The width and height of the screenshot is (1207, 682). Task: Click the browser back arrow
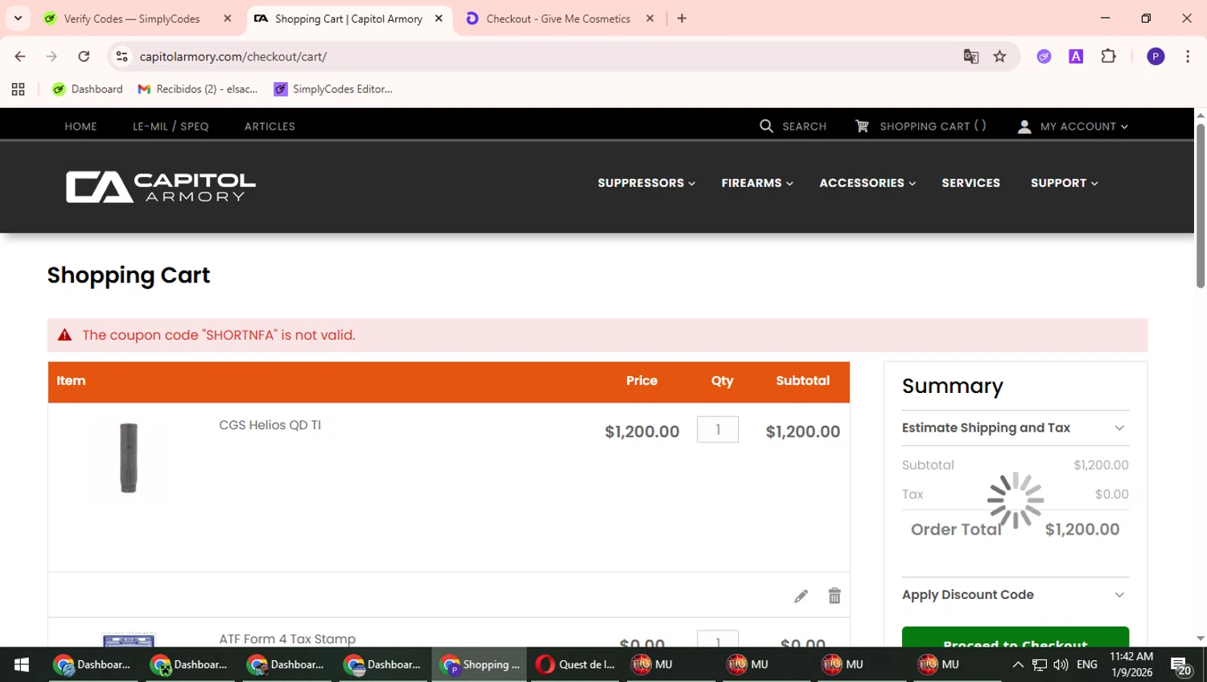point(20,56)
